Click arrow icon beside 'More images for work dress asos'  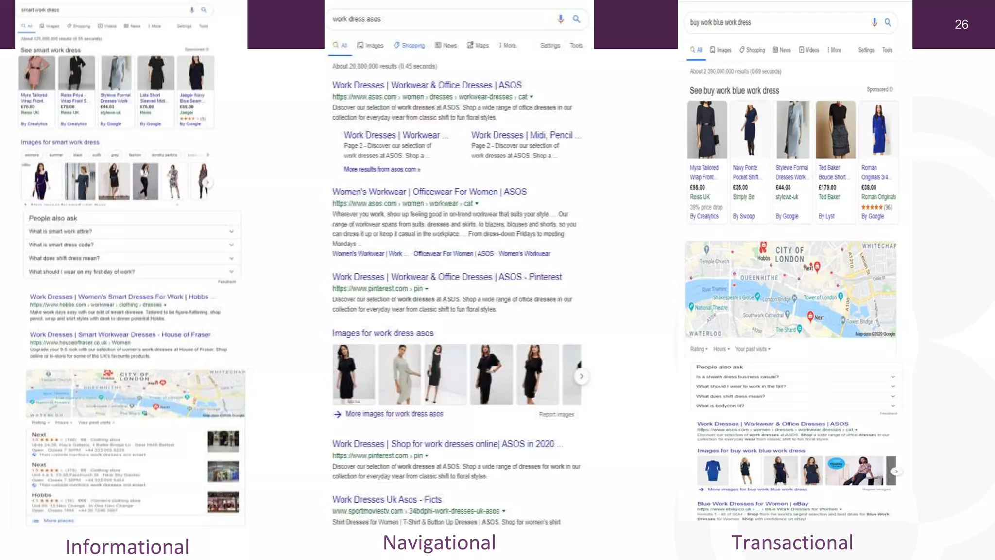coord(337,414)
